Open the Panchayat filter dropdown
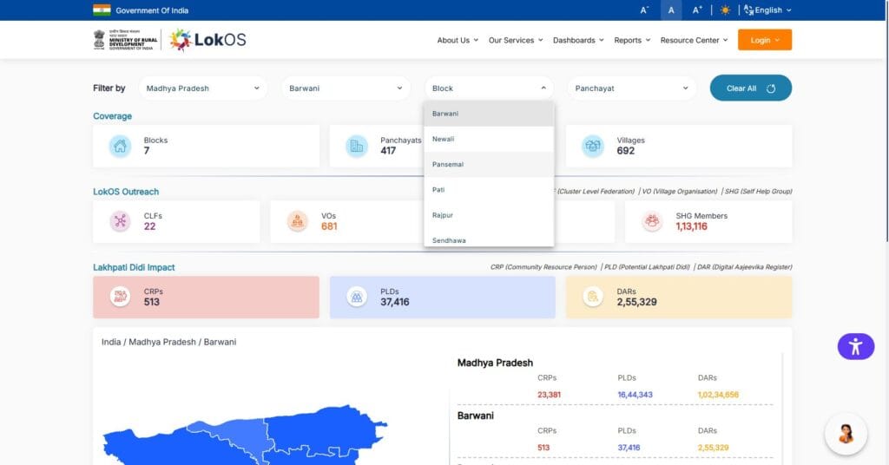This screenshot has height=465, width=889. coord(631,88)
